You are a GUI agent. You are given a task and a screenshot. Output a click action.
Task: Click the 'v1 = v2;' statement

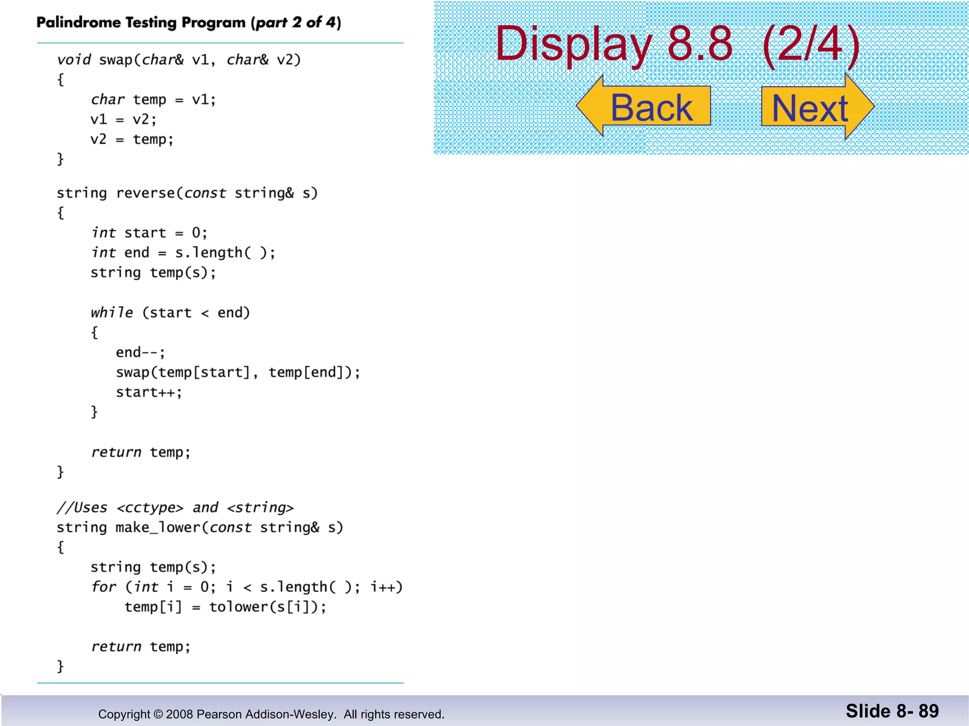[x=123, y=120]
